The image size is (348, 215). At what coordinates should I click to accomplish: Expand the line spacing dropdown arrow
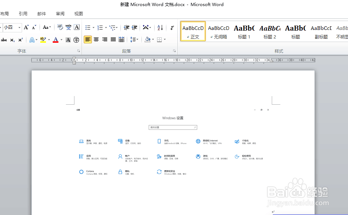(x=137, y=40)
